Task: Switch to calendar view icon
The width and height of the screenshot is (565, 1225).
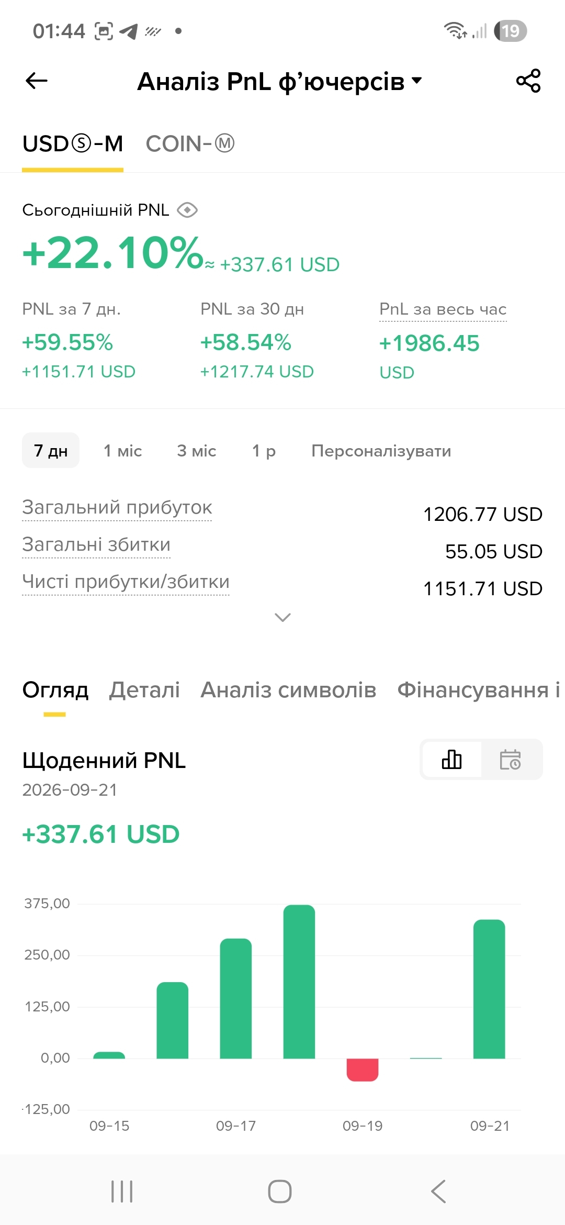Action: (511, 759)
